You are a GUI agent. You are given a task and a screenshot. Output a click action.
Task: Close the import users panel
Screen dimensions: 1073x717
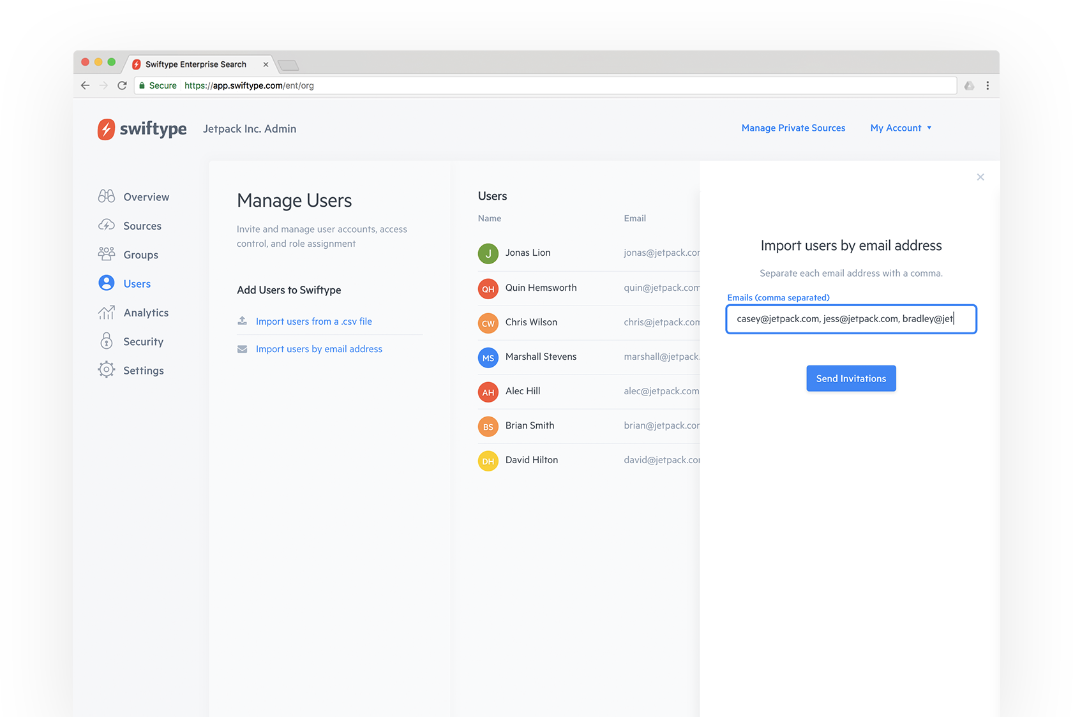[980, 177]
